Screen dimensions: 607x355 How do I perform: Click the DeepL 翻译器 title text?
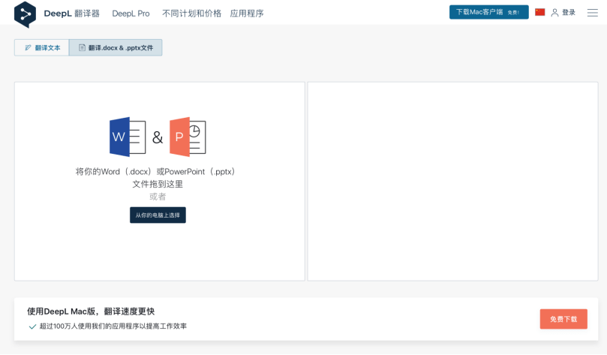[71, 14]
